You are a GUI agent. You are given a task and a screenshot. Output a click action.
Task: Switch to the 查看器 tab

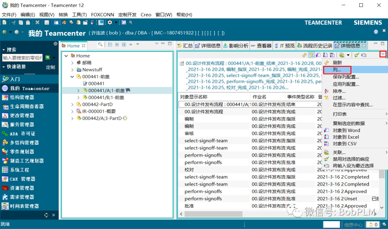[261, 46]
